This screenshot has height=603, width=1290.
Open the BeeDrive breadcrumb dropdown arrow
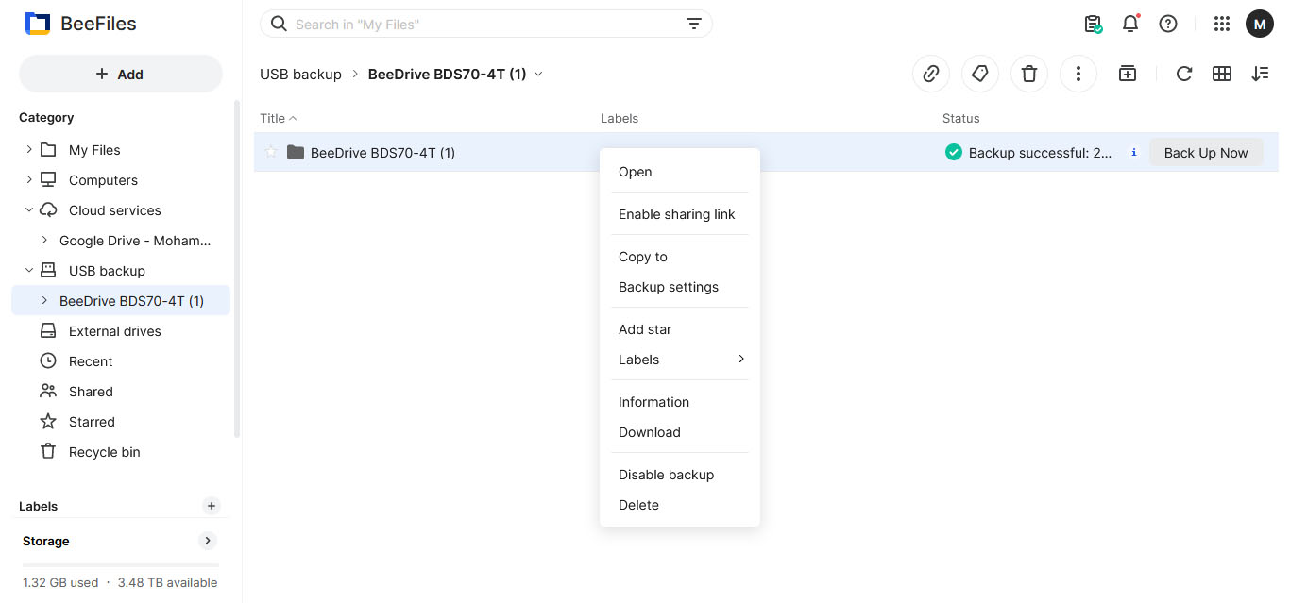(539, 74)
